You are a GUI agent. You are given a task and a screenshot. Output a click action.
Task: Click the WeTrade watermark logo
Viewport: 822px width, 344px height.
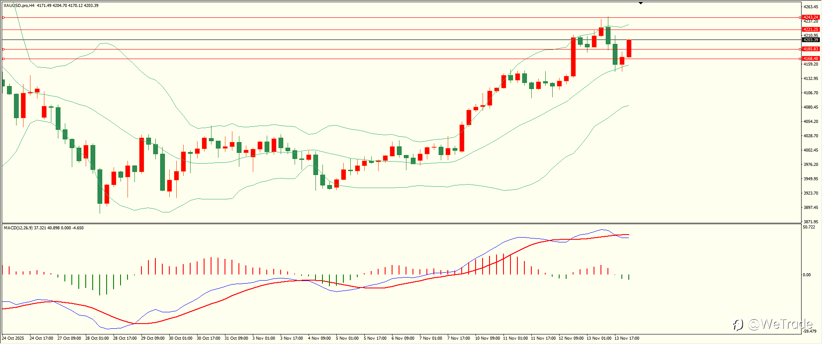(772, 324)
